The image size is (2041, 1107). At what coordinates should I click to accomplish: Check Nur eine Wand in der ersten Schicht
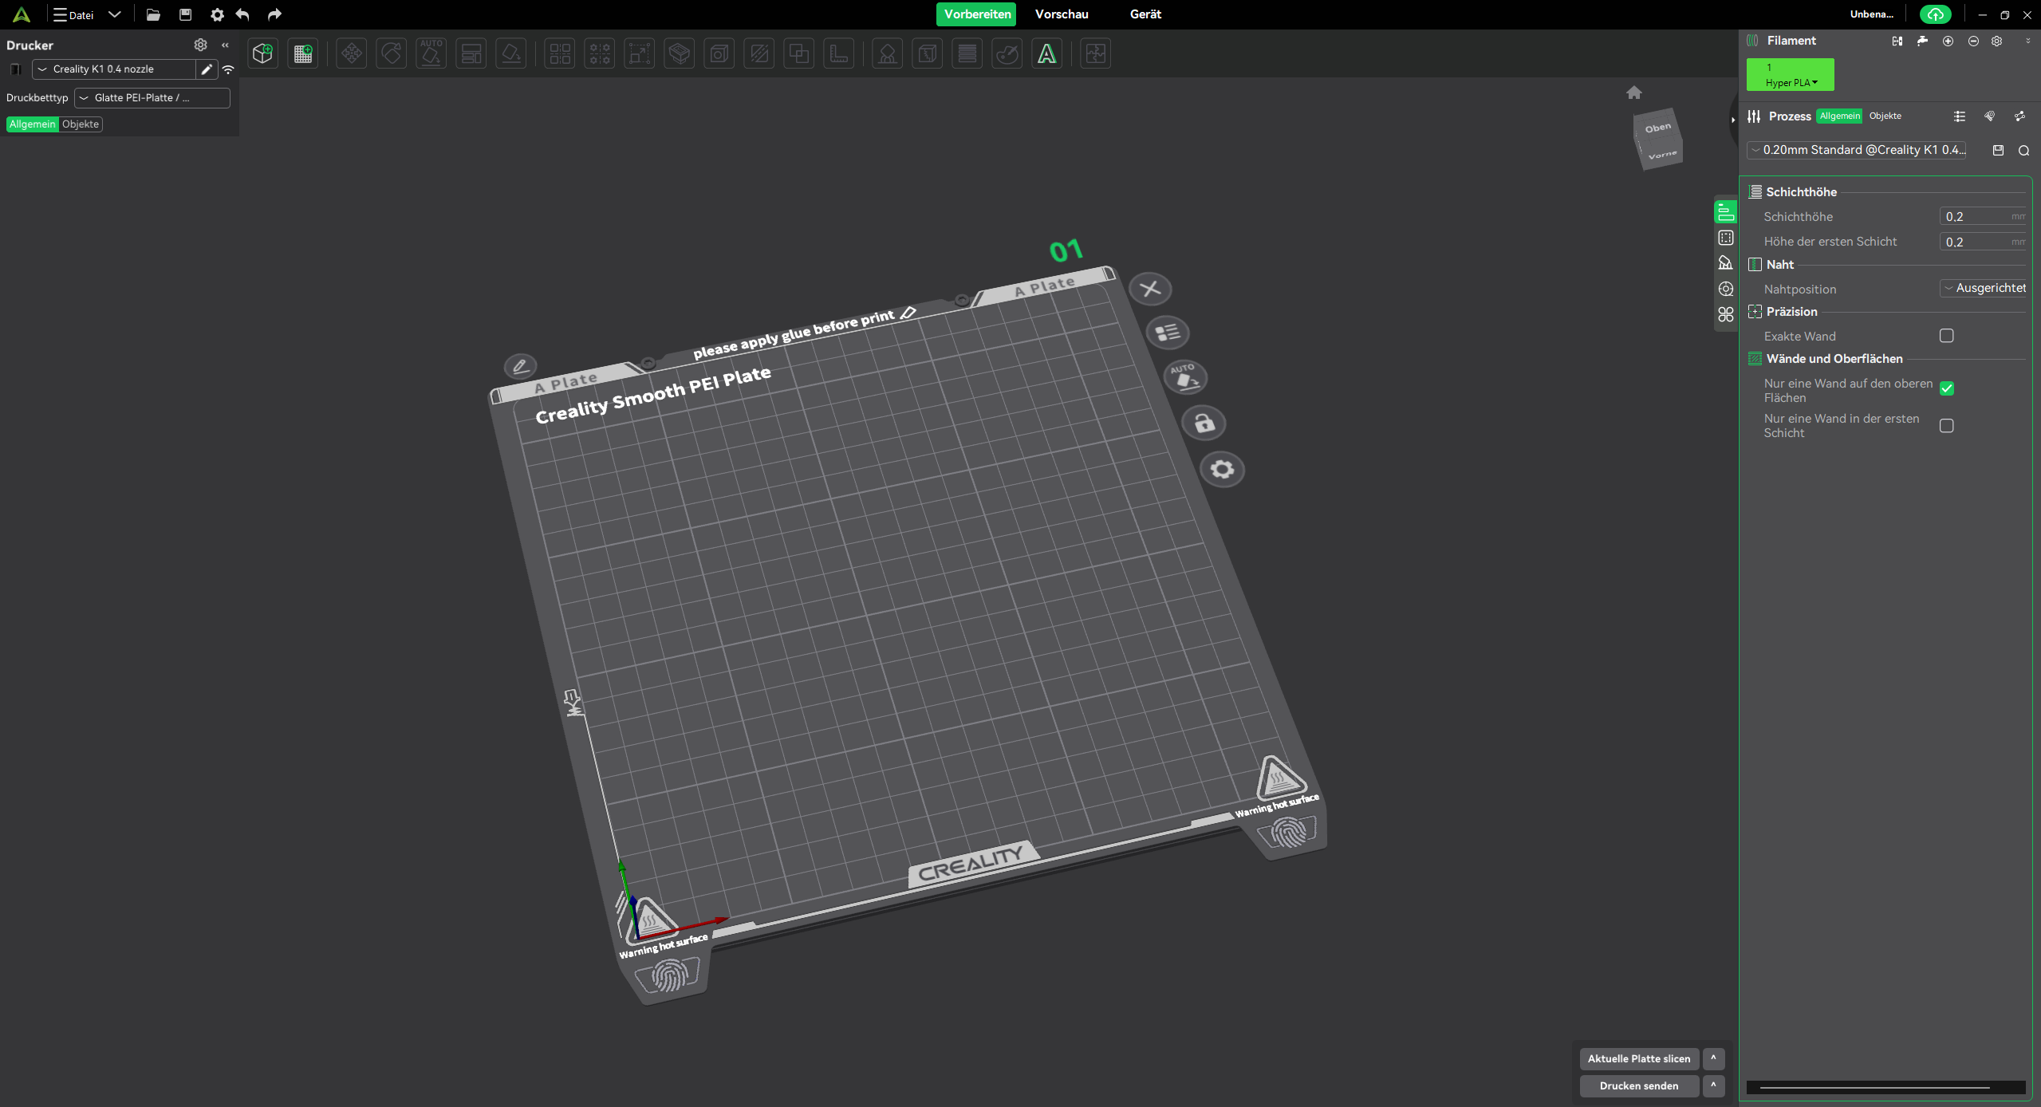(x=1946, y=426)
